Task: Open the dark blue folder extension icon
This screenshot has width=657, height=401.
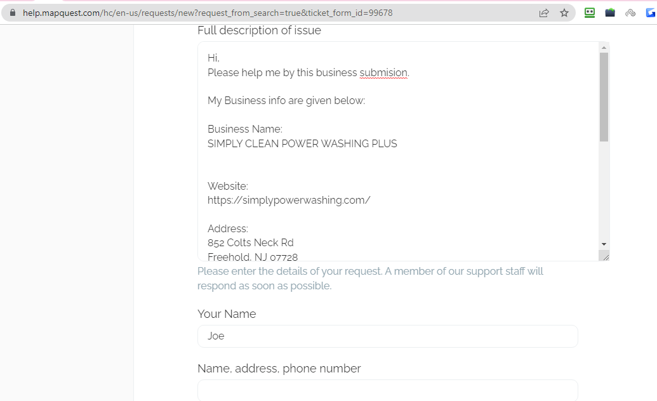Action: coord(610,13)
